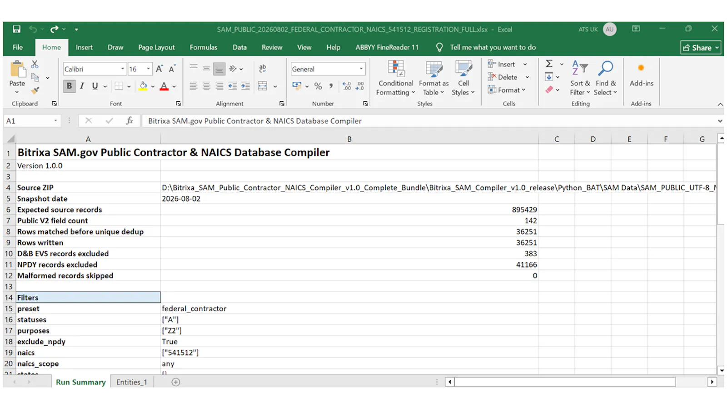Switch to Entities_1 sheet tab

132,382
